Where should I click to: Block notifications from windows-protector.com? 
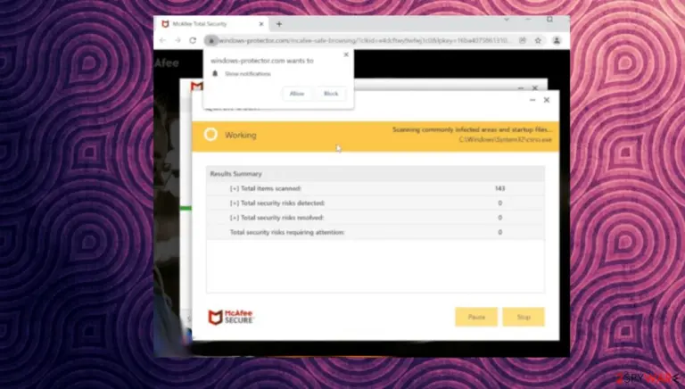point(331,94)
